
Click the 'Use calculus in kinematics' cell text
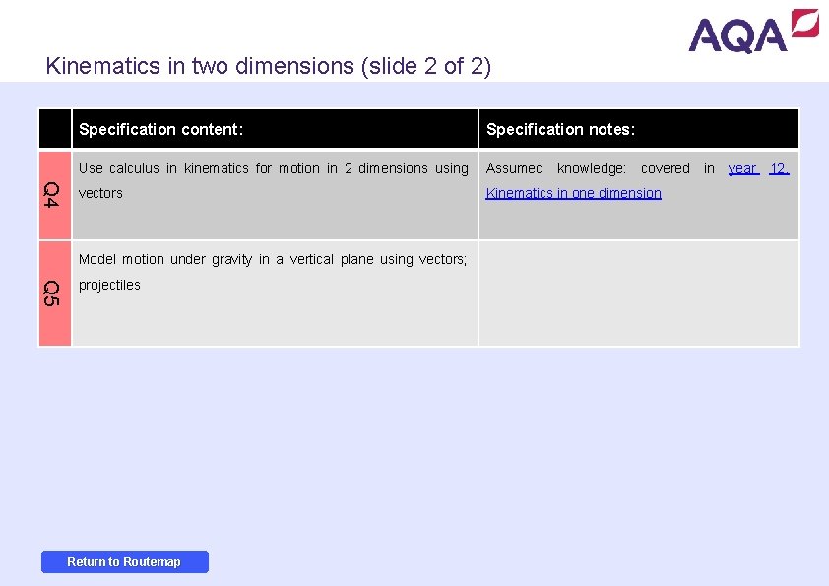coord(274,181)
